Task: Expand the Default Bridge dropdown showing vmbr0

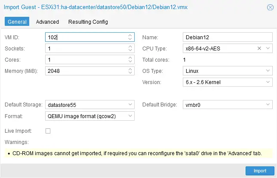Action: [x=268, y=105]
